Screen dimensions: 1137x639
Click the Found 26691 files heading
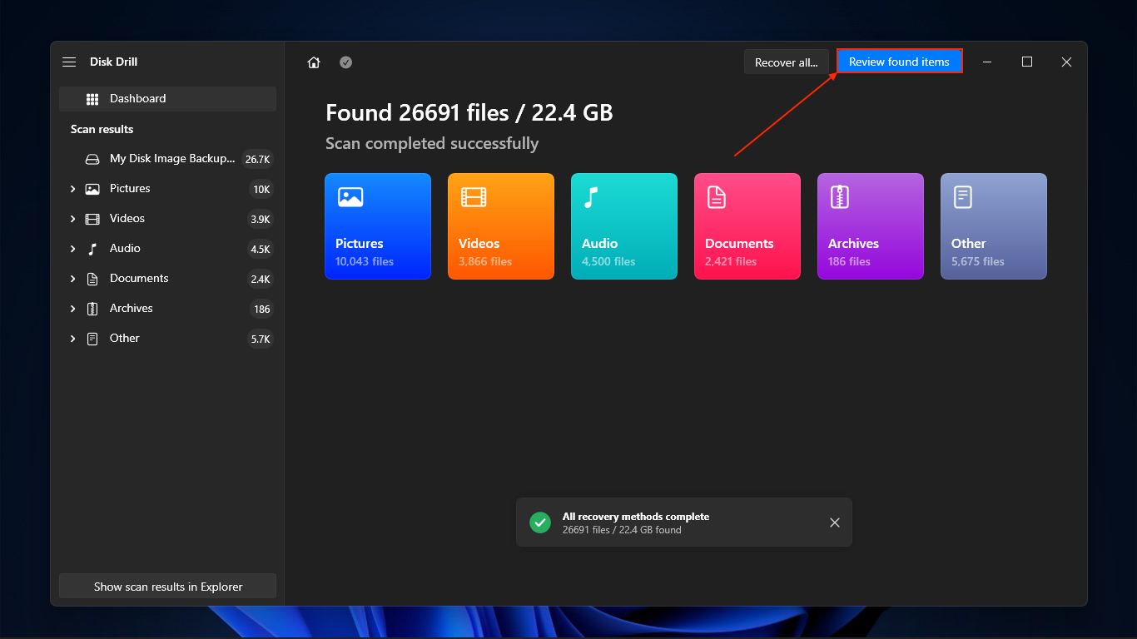[469, 113]
